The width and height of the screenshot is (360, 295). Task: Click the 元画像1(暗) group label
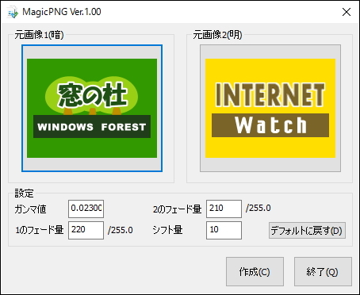[x=39, y=35]
